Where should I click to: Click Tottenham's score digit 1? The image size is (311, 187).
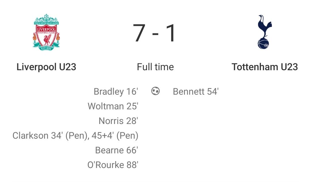coord(171,33)
